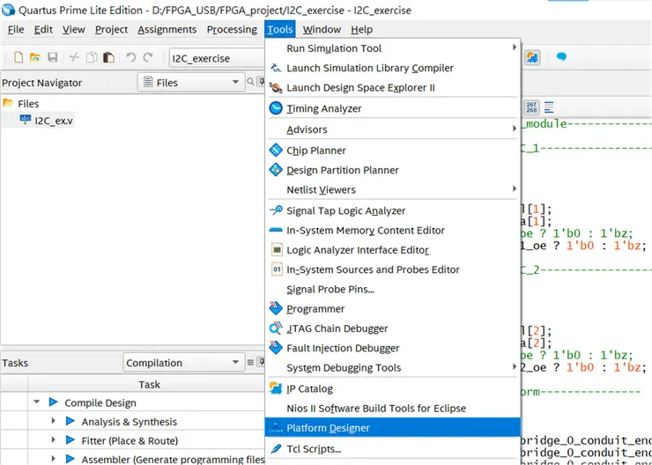
Task: Select Platform Designer in Tools menu
Action: point(328,428)
